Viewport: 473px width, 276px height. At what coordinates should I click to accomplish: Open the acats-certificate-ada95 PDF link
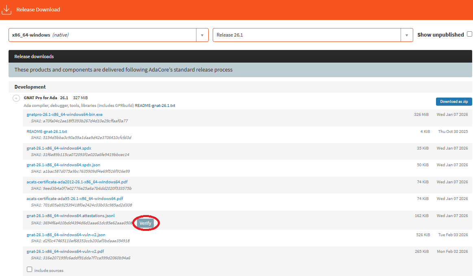(x=75, y=199)
